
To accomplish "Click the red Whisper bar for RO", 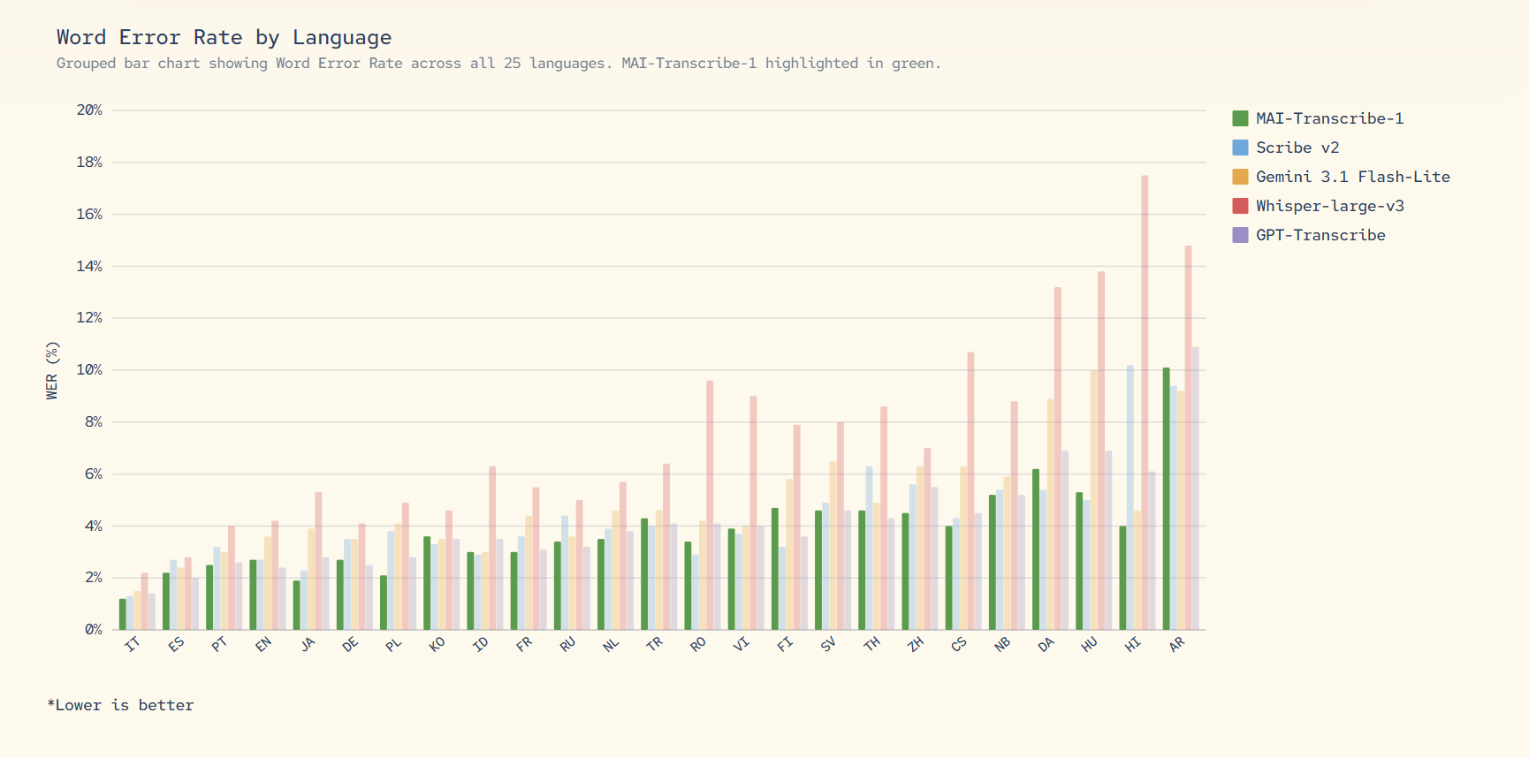I will pyautogui.click(x=710, y=505).
